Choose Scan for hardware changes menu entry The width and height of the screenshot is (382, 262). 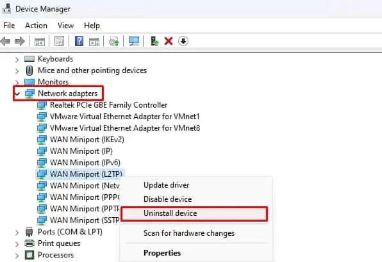pos(189,233)
